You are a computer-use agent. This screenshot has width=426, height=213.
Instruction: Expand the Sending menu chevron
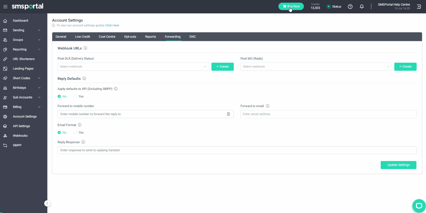point(39,30)
